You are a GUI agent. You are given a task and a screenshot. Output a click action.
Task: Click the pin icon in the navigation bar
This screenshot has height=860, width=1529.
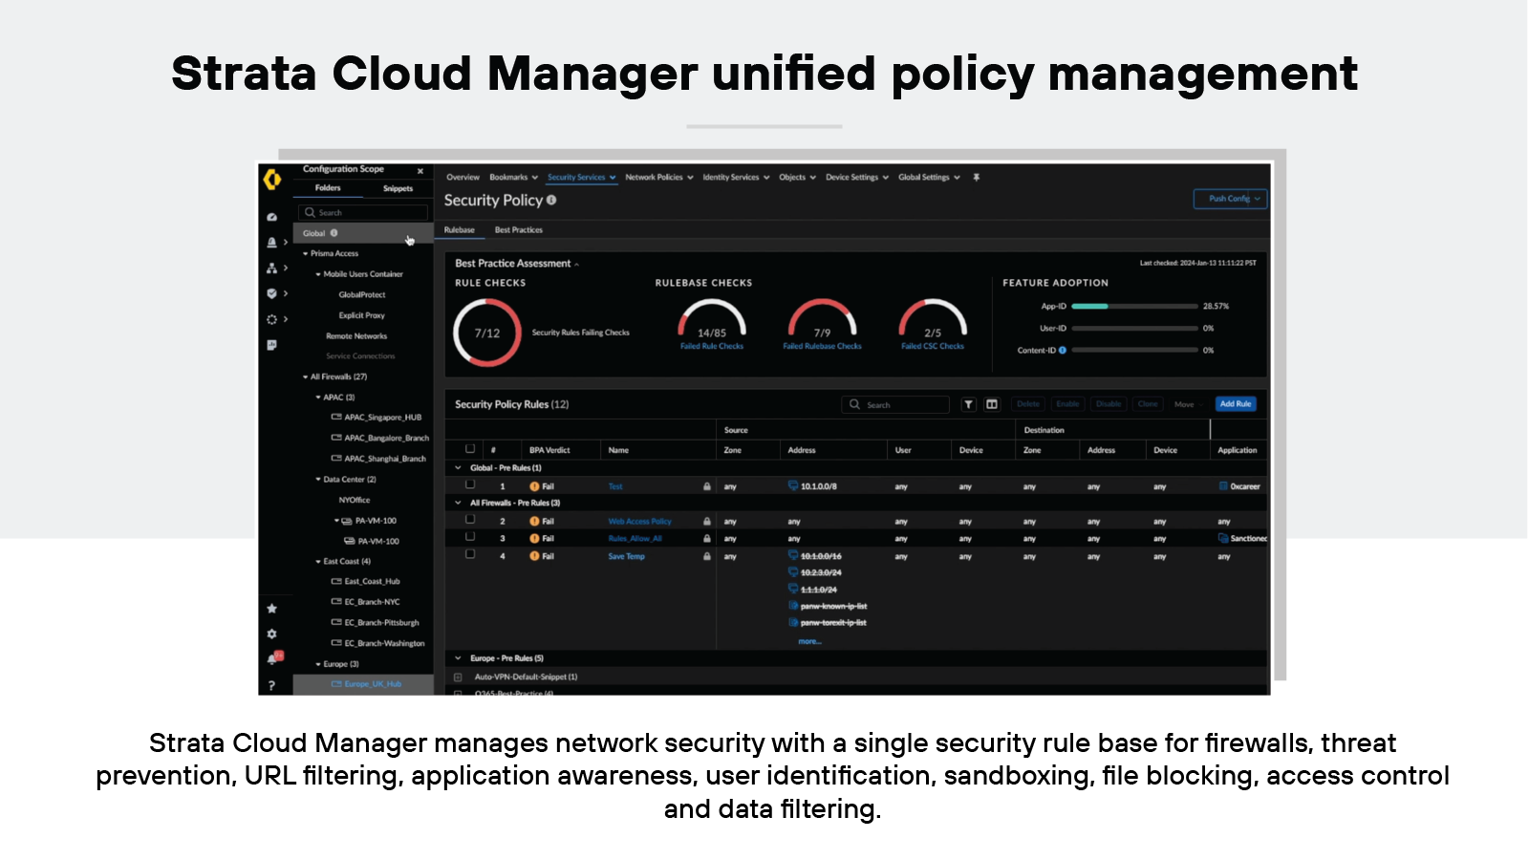pos(976,177)
